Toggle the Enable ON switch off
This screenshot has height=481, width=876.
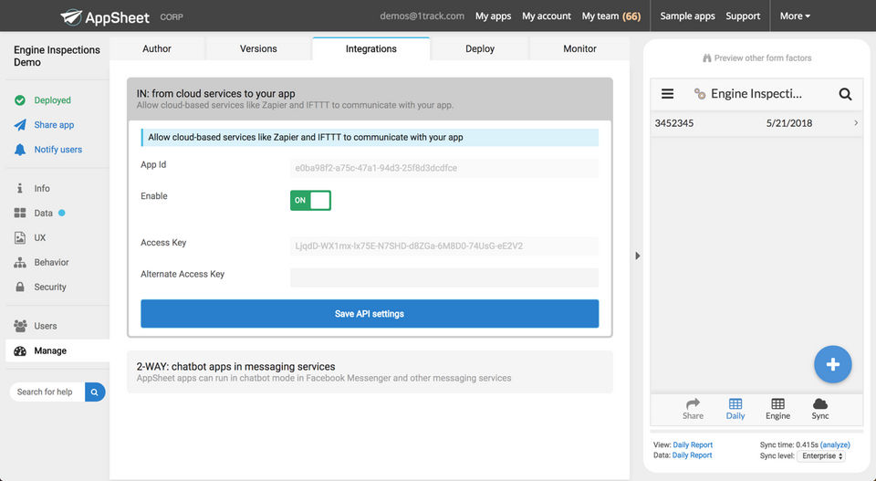pyautogui.click(x=310, y=200)
